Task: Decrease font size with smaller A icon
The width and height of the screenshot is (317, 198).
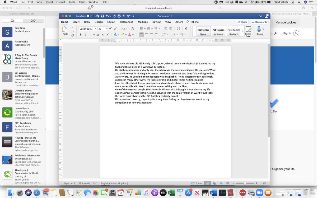Action: [115, 29]
